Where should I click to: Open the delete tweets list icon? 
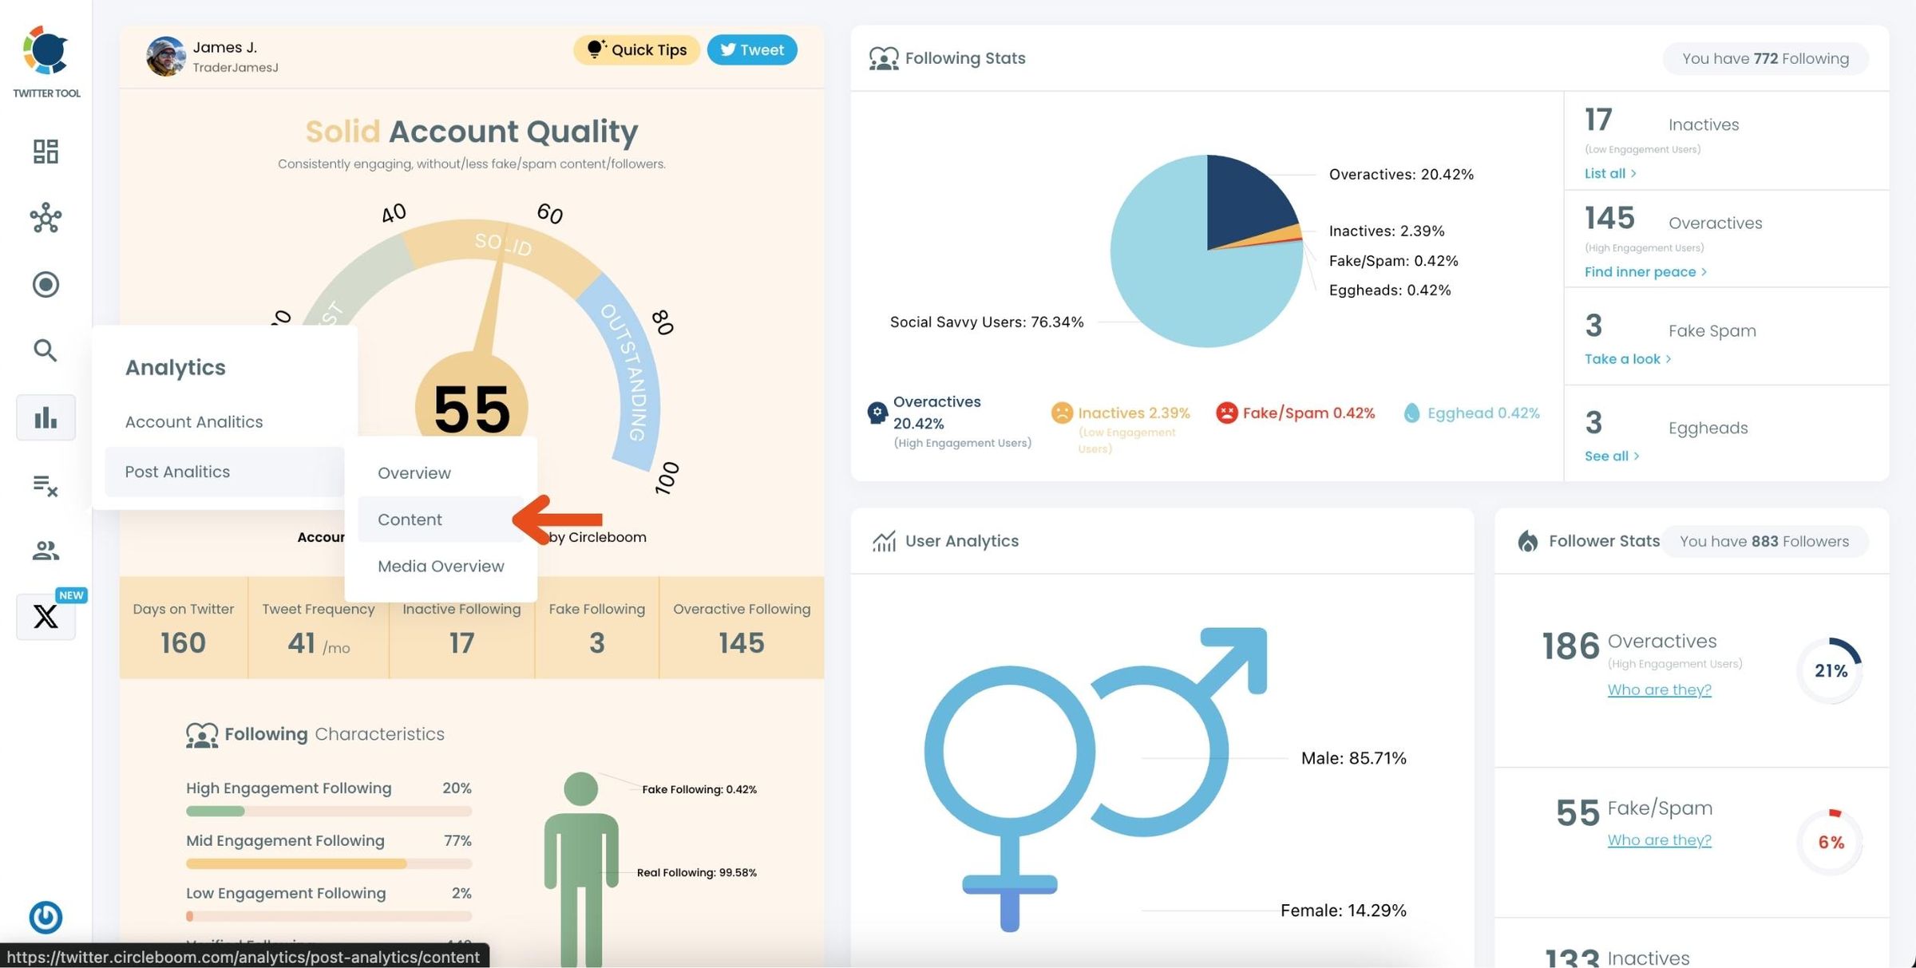tap(46, 484)
